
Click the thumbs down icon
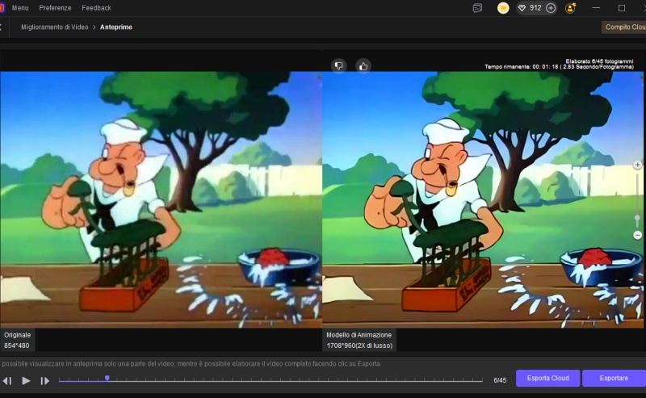pos(339,66)
